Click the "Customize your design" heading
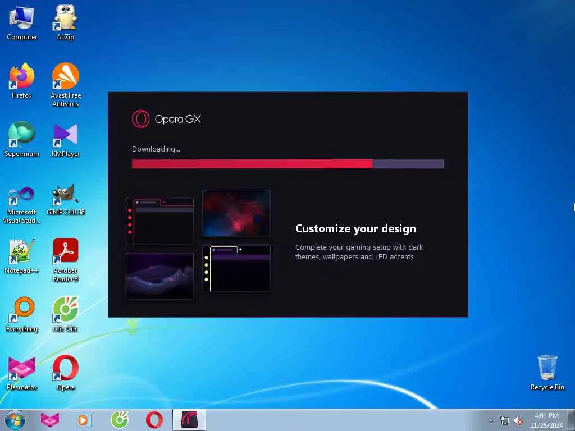 click(x=355, y=229)
